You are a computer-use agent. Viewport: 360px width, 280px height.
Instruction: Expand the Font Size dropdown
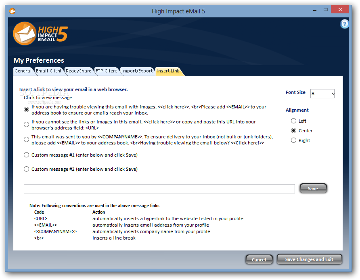click(x=322, y=93)
